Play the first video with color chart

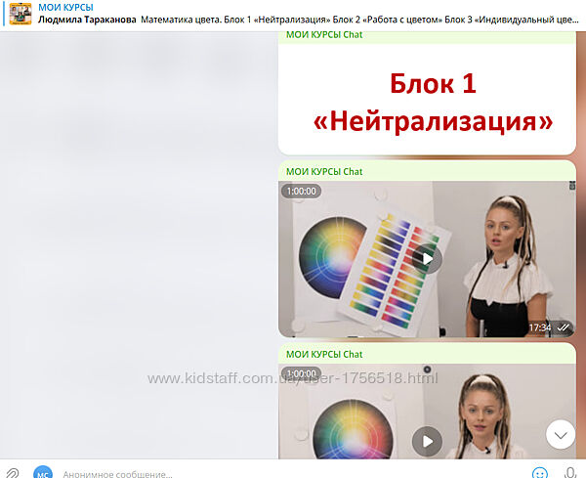pyautogui.click(x=426, y=259)
